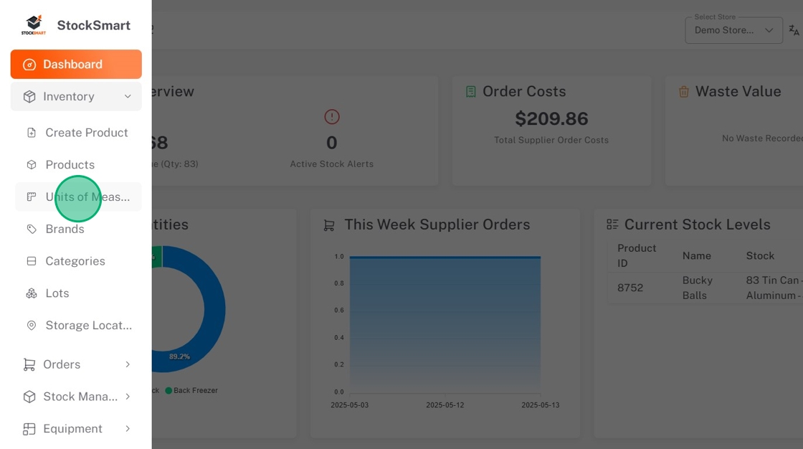Viewport: 803px width, 449px height.
Task: Click the Waste Value trash icon
Action: (684, 92)
